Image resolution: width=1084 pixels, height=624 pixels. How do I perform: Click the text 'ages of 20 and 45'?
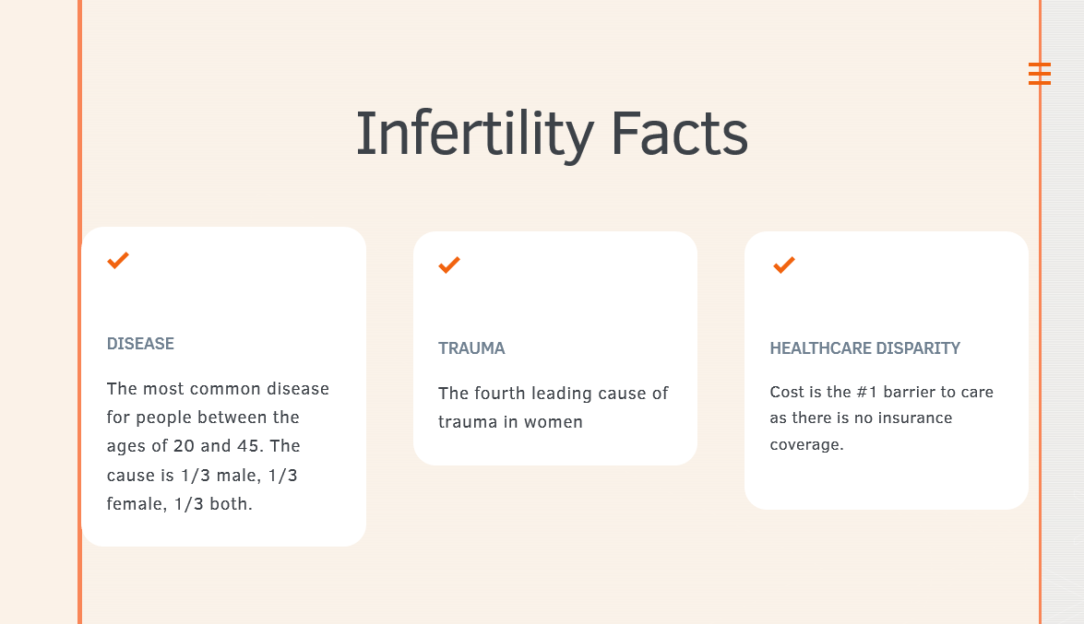pyautogui.click(x=184, y=446)
